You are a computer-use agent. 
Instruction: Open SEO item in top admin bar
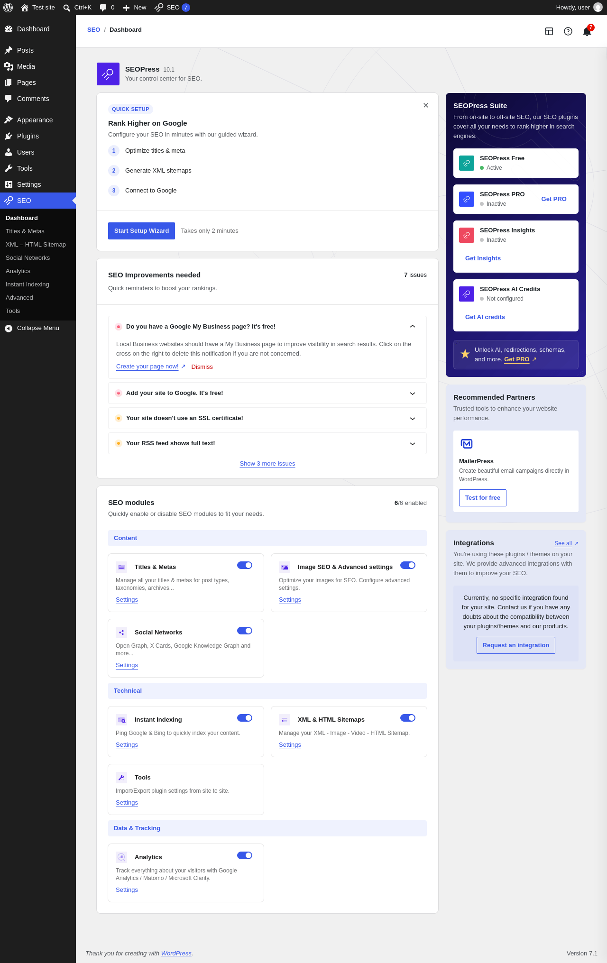(172, 8)
